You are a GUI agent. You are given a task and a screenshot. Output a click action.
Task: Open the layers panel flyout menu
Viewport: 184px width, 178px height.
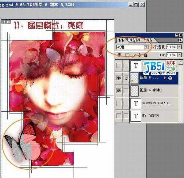(x=180, y=40)
